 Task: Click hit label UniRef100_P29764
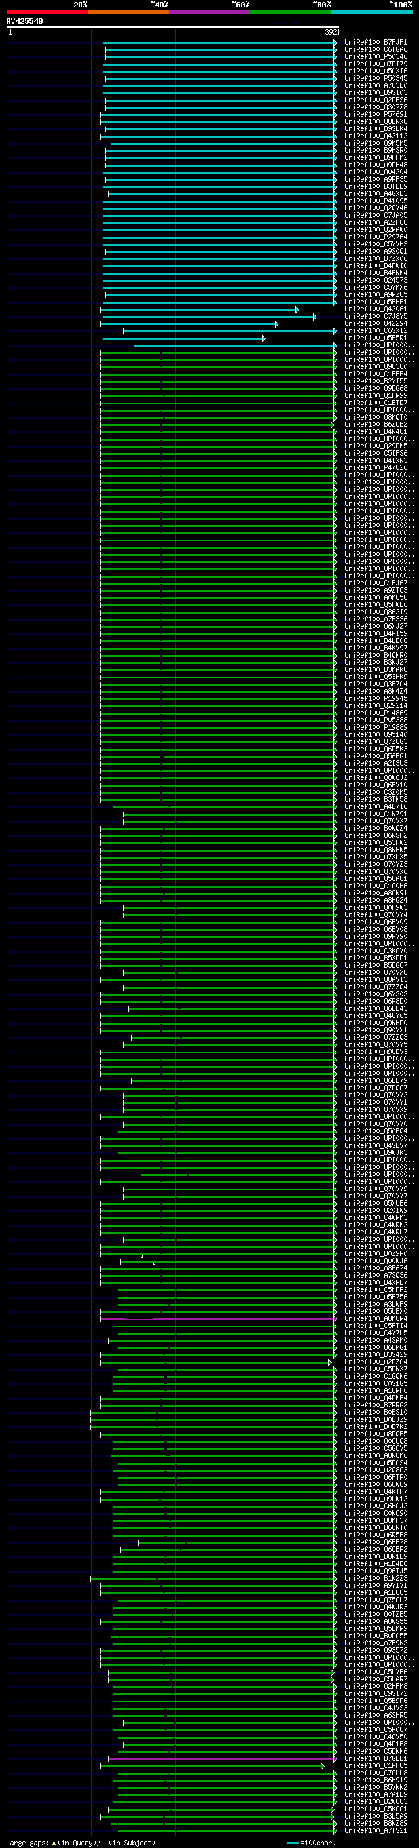coord(375,237)
